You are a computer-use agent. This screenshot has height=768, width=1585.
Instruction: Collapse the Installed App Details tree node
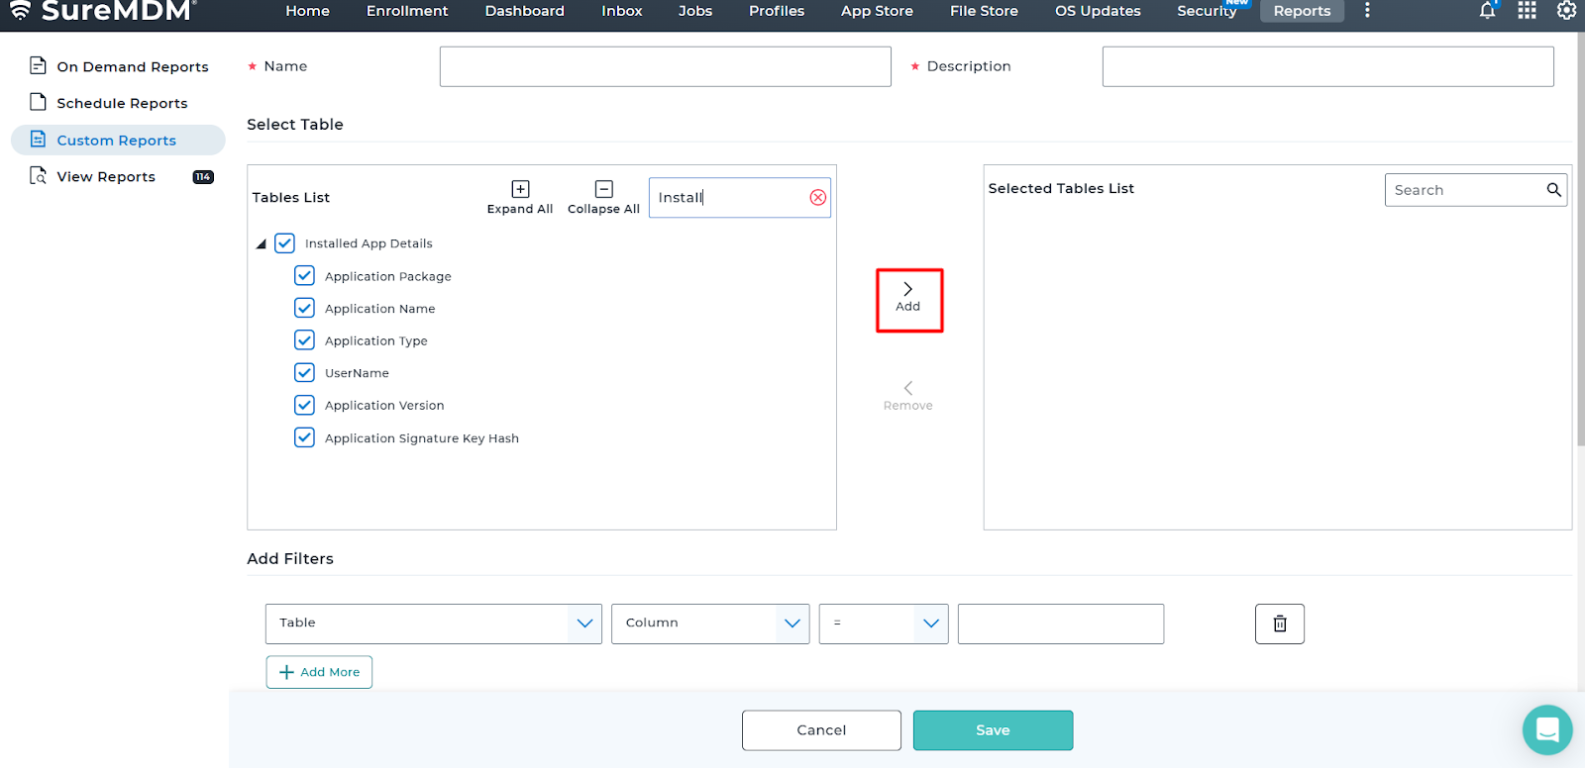(262, 243)
